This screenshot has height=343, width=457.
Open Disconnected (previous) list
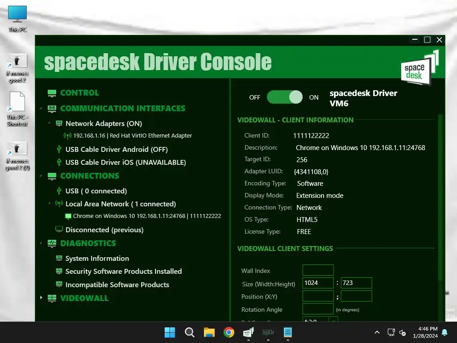(104, 230)
